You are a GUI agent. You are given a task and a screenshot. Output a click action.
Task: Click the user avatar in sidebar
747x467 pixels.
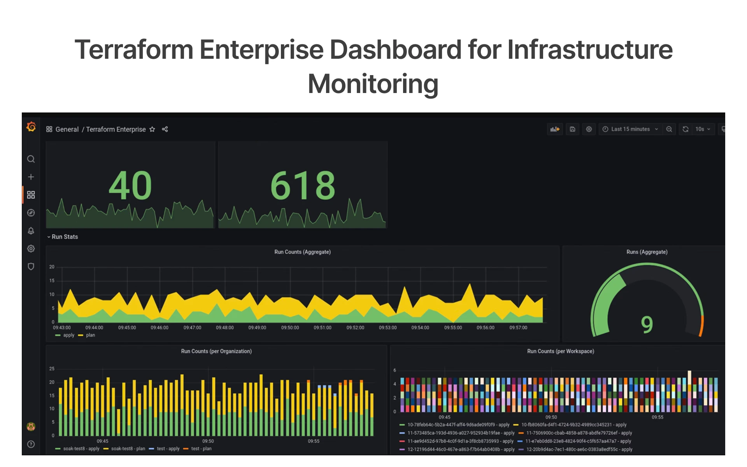[31, 427]
